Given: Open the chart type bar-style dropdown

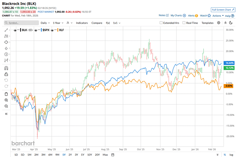Looking at the screenshot, I should tap(70, 23).
